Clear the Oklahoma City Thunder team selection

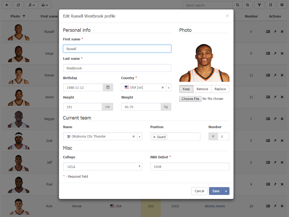pos(133,136)
